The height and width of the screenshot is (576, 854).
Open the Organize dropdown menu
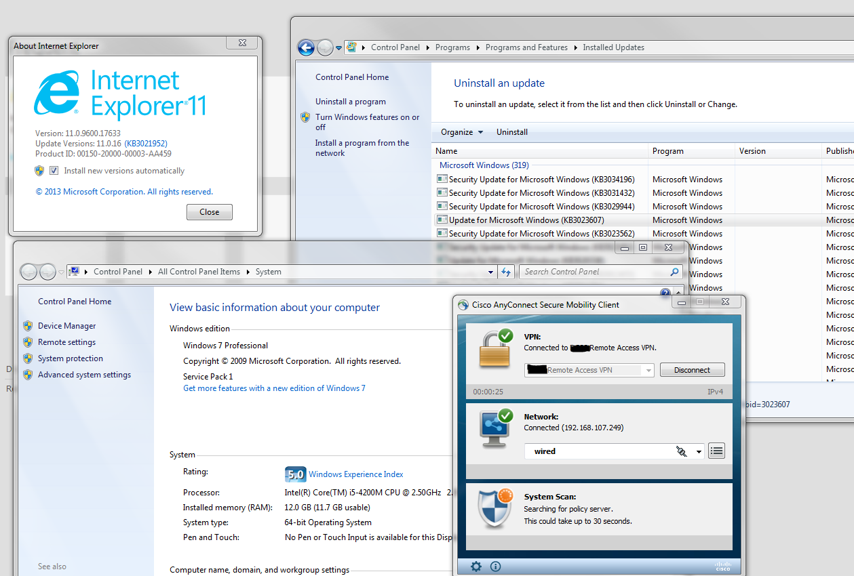point(462,132)
